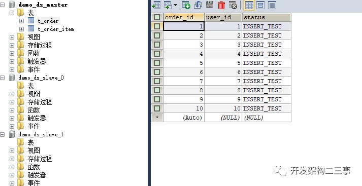Save changes with the floppy disk icon
The width and height of the screenshot is (362, 186).
pos(209,5)
